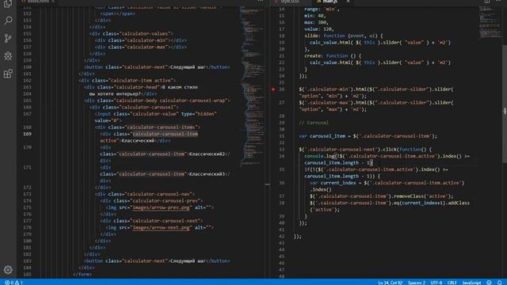The height and width of the screenshot is (285, 507).
Task: Click 'slide: function' on line 18 of main.js
Action: (x=325, y=36)
